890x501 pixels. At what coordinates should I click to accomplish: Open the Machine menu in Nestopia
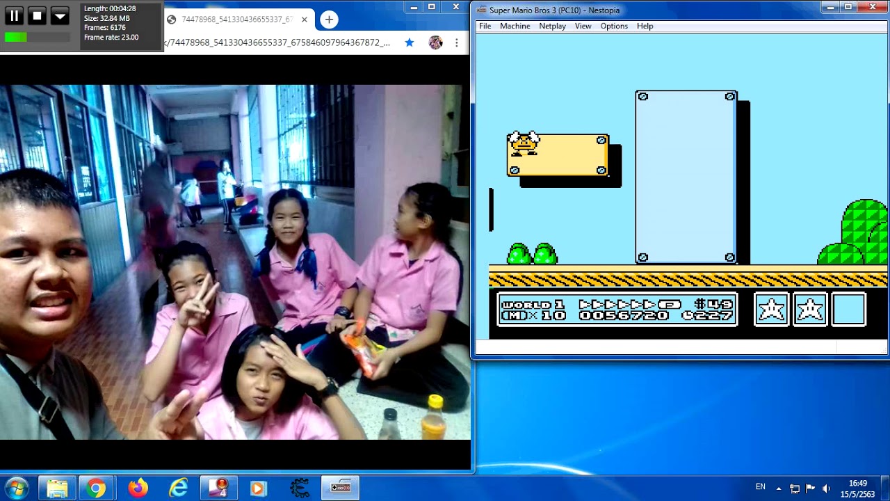point(515,26)
